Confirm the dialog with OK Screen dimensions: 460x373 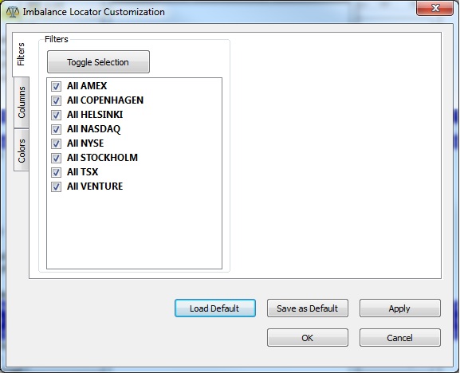point(308,337)
